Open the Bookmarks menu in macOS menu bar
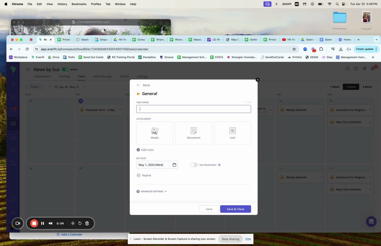 [x=79, y=4]
